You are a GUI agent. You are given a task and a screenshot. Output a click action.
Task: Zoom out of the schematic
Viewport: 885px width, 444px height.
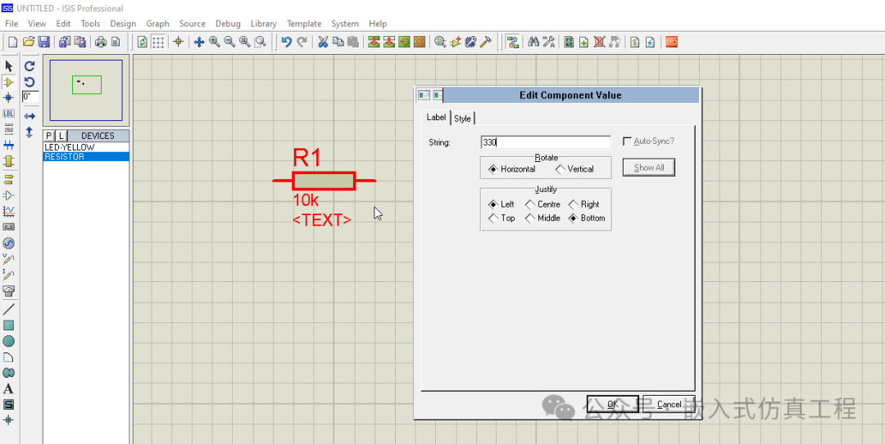tap(229, 42)
